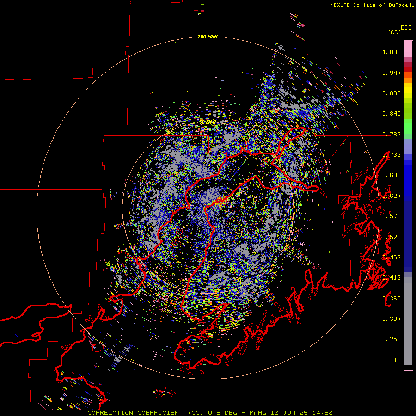
Task: Click the TH threshold label
Action: tap(397, 360)
